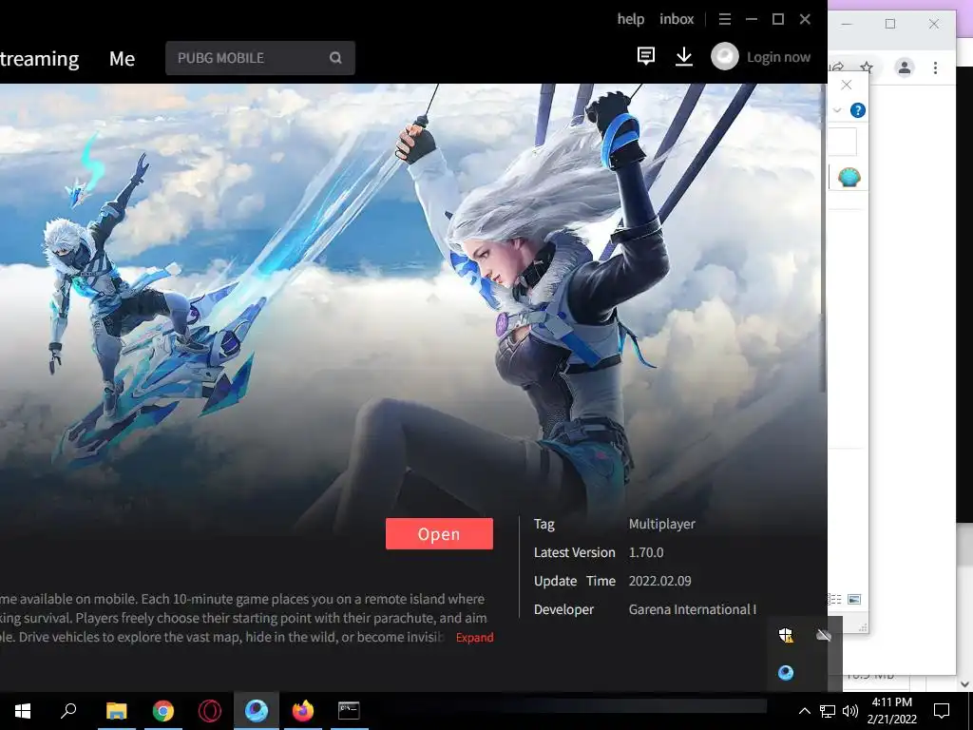Open File Explorer from the taskbar

(116, 711)
